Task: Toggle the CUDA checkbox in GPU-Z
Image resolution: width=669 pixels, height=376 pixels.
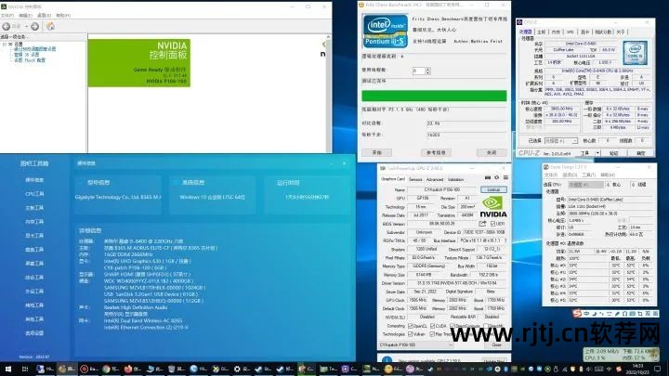Action: (432, 326)
